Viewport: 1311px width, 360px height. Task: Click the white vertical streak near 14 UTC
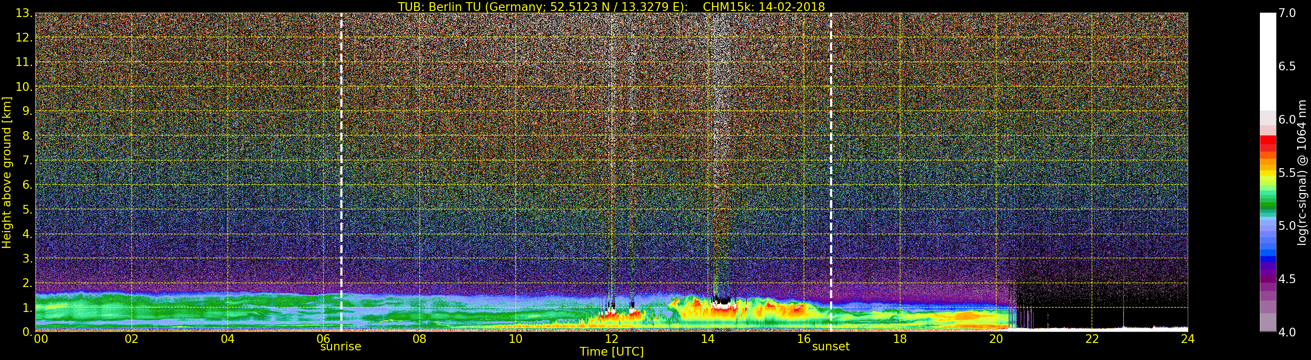[x=720, y=102]
